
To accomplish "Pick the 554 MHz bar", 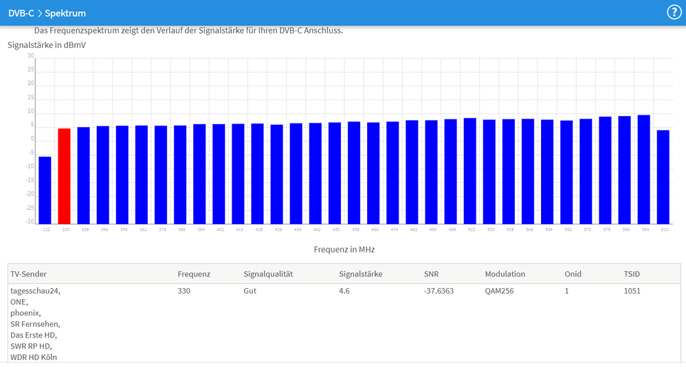I will click(547, 172).
